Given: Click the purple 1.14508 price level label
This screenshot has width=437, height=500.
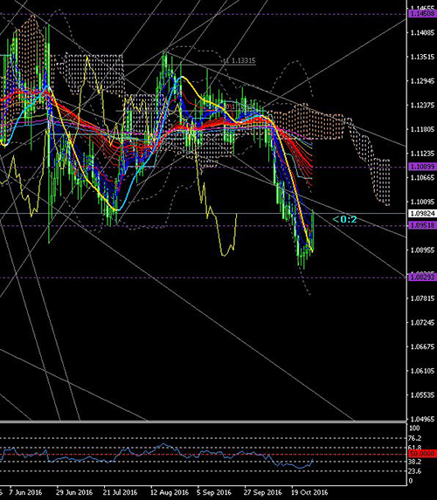Looking at the screenshot, I should [423, 14].
